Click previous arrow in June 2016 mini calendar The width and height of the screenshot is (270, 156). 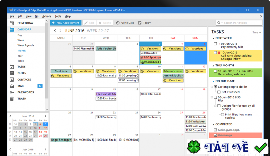click(x=10, y=116)
